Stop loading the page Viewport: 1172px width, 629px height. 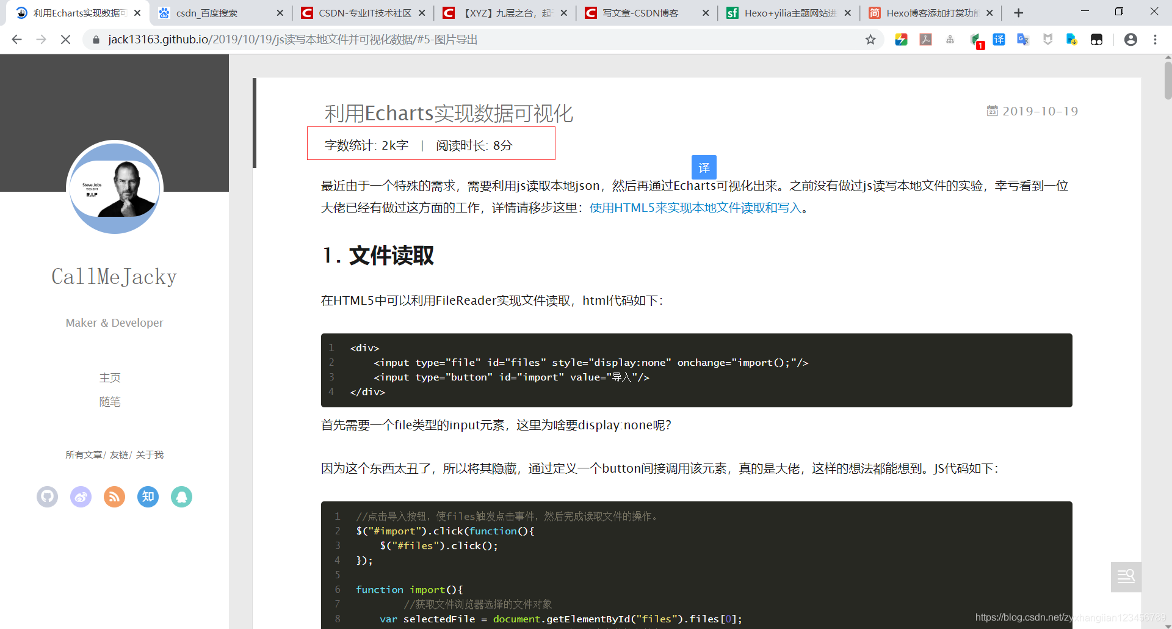point(65,40)
